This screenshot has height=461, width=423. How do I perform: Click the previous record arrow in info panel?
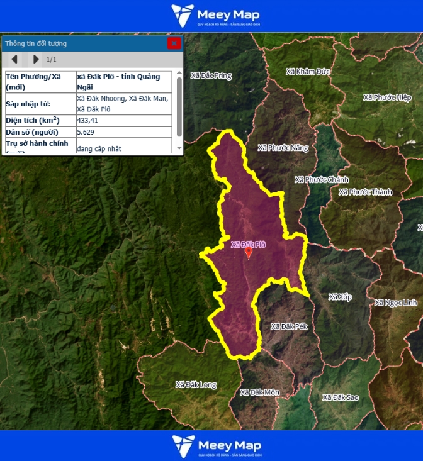(x=14, y=59)
